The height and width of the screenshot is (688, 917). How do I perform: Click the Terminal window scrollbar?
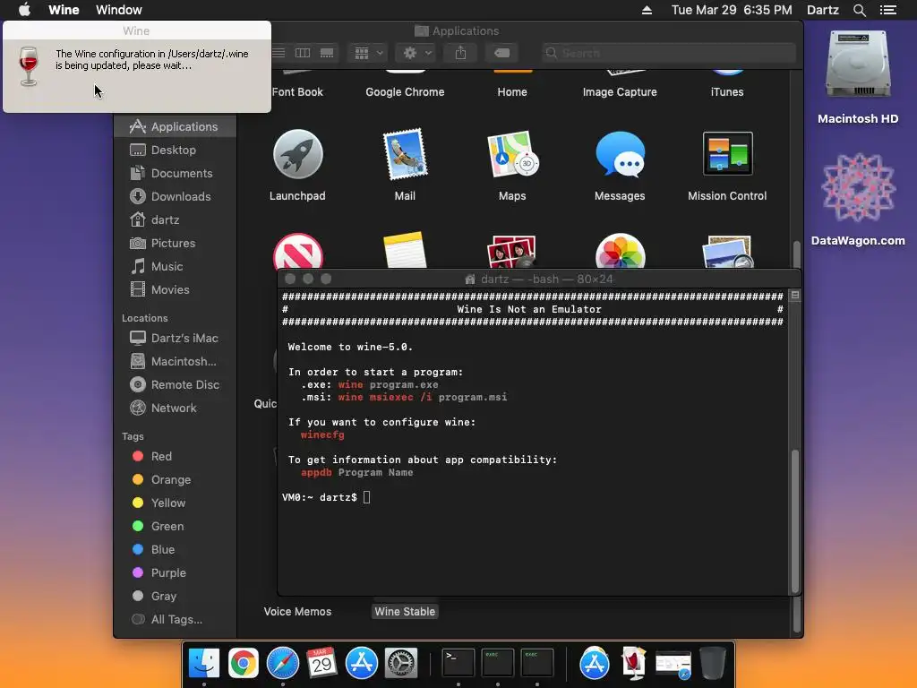[x=795, y=520]
